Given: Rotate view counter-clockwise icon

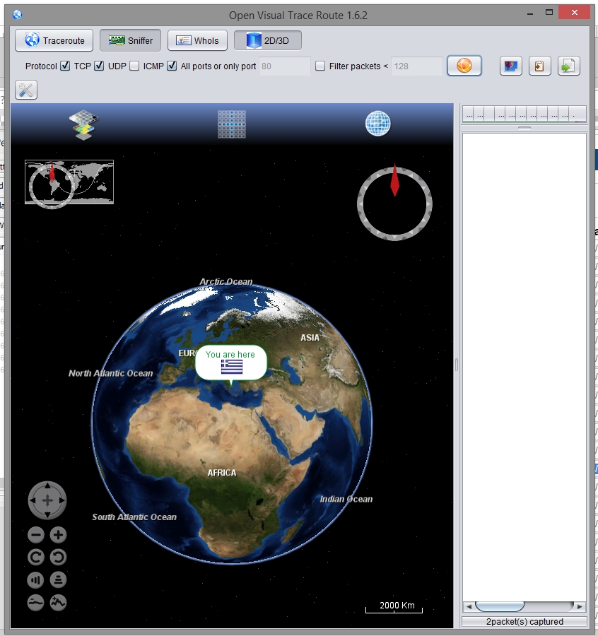Looking at the screenshot, I should pos(58,557).
